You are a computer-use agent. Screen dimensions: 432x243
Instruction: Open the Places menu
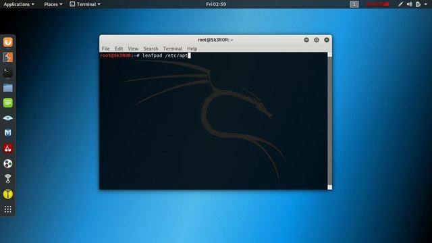pos(53,4)
